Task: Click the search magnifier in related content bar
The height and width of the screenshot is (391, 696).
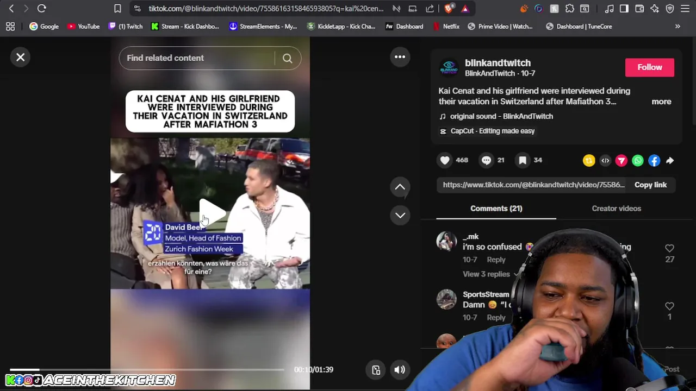Action: pyautogui.click(x=287, y=58)
